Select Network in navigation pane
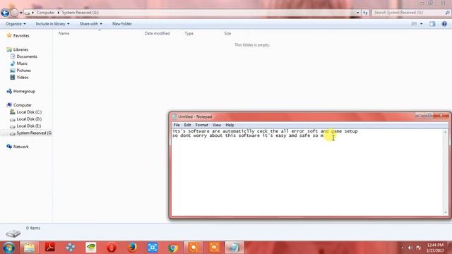Screen dimensions: 452x254 pos(20,147)
